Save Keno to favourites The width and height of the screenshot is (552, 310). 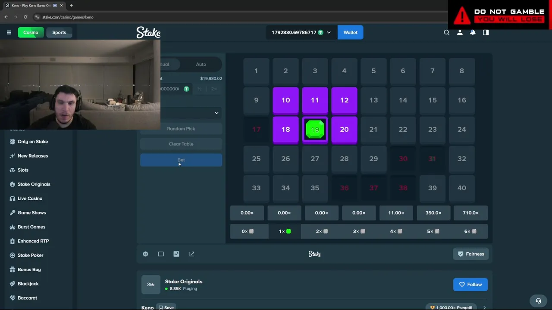(166, 307)
